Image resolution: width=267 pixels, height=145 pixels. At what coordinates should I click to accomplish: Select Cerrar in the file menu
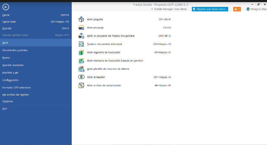coord(36,15)
